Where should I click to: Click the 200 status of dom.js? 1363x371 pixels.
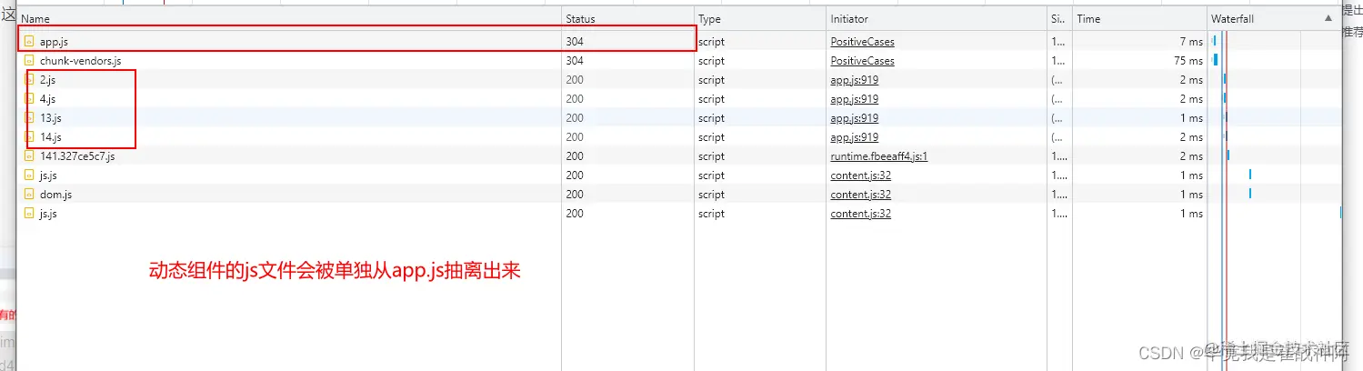[x=575, y=195]
